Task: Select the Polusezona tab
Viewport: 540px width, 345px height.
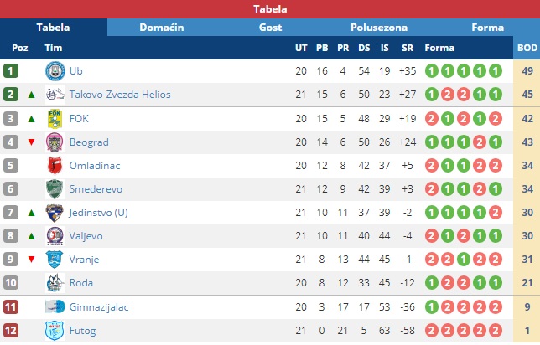Action: pos(379,28)
